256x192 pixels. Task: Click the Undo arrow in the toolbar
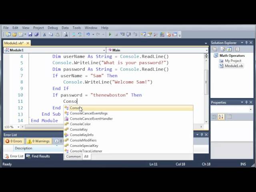pyautogui.click(x=88, y=35)
